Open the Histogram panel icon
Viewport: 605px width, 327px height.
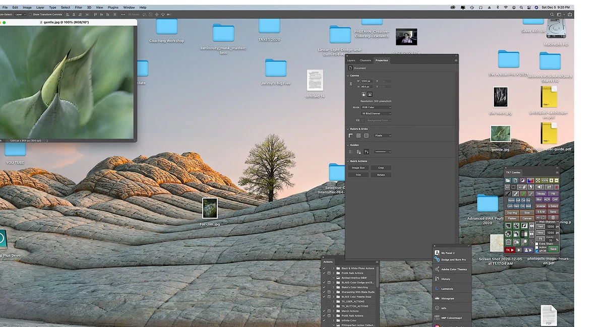pyautogui.click(x=437, y=298)
